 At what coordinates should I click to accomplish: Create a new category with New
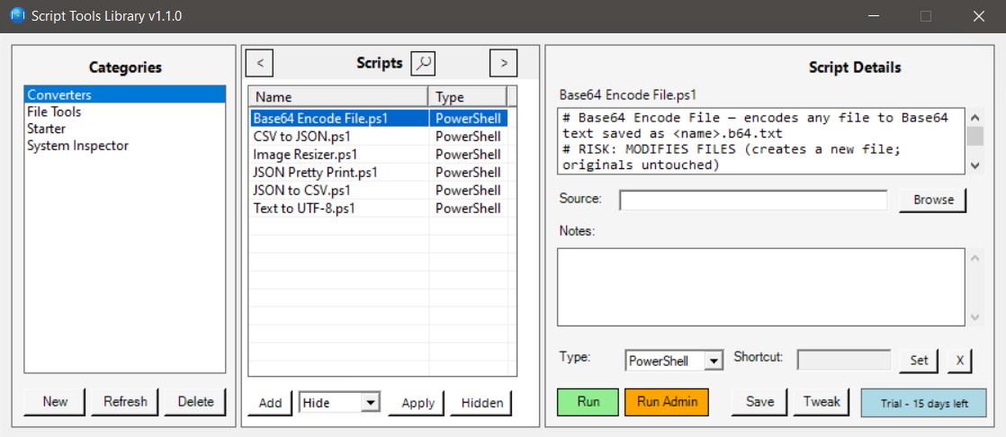pos(55,402)
